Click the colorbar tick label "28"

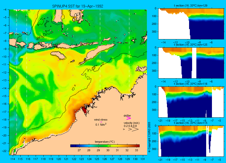coord(89,150)
